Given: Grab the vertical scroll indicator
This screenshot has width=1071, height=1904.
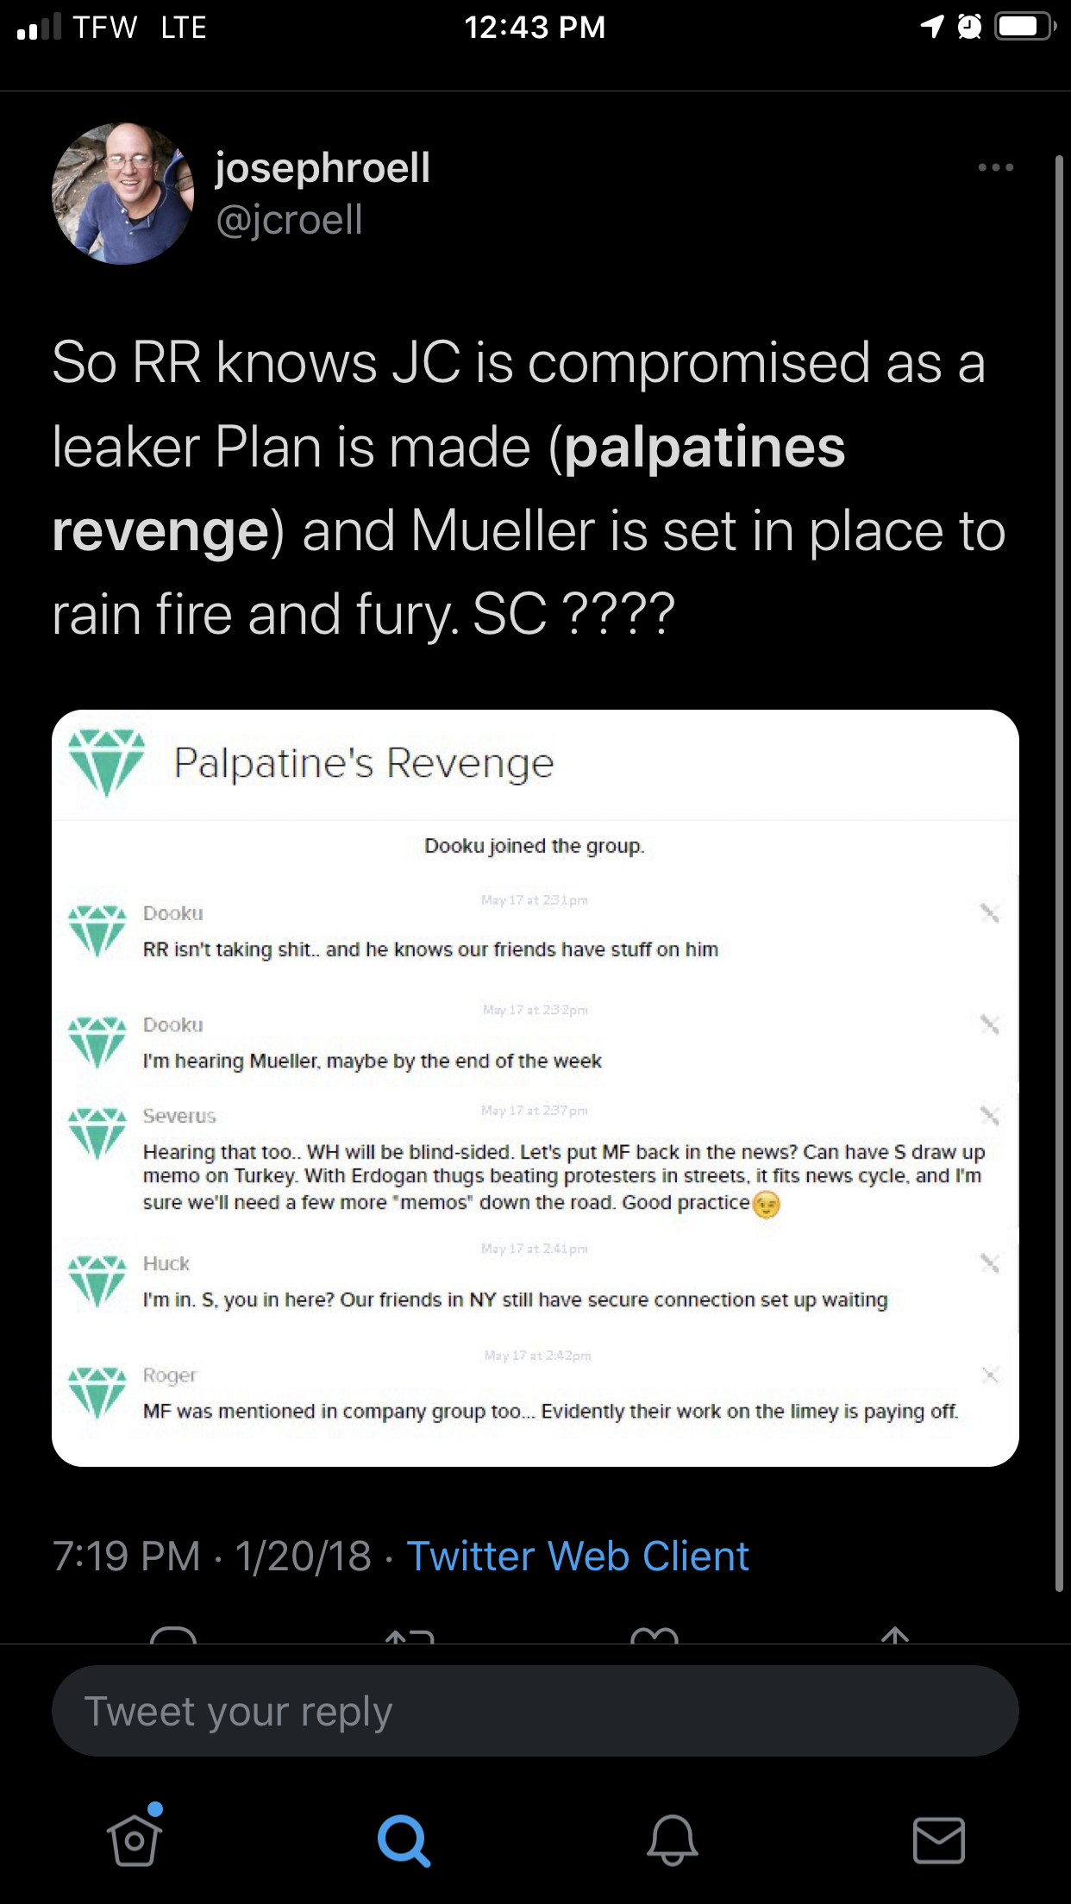Looking at the screenshot, I should pos(1059,873).
